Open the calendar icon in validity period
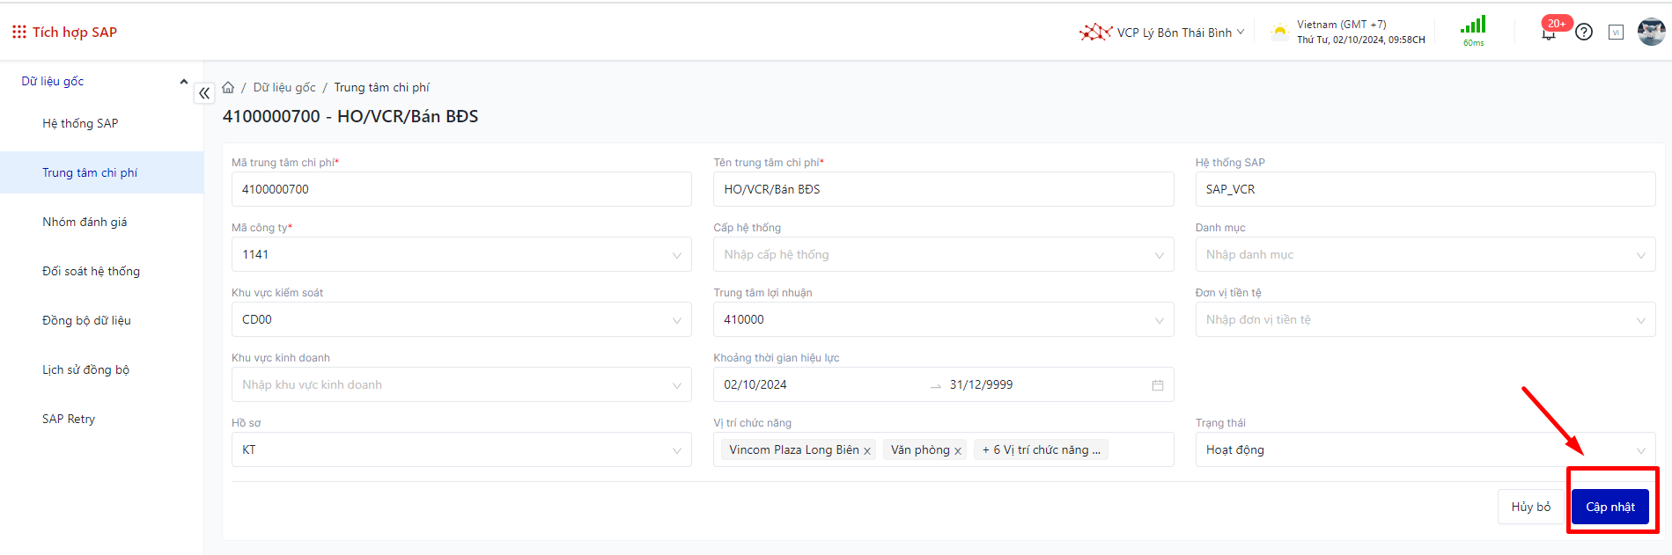 coord(1157,385)
